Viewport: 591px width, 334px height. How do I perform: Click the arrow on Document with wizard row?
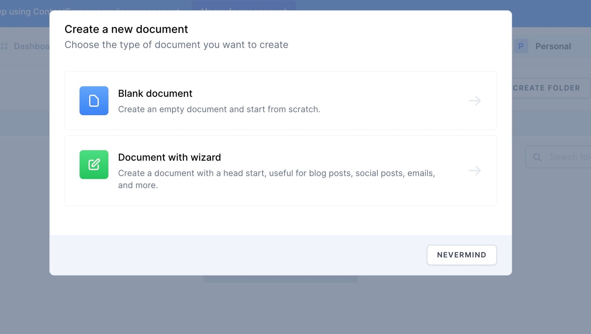(x=474, y=171)
